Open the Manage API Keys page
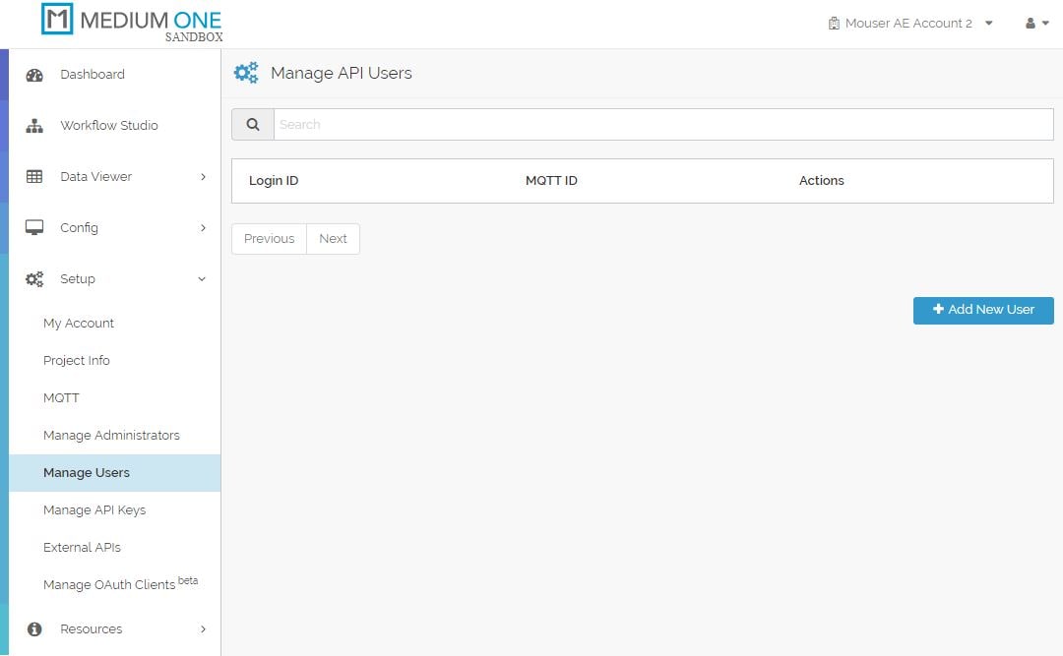 click(94, 509)
